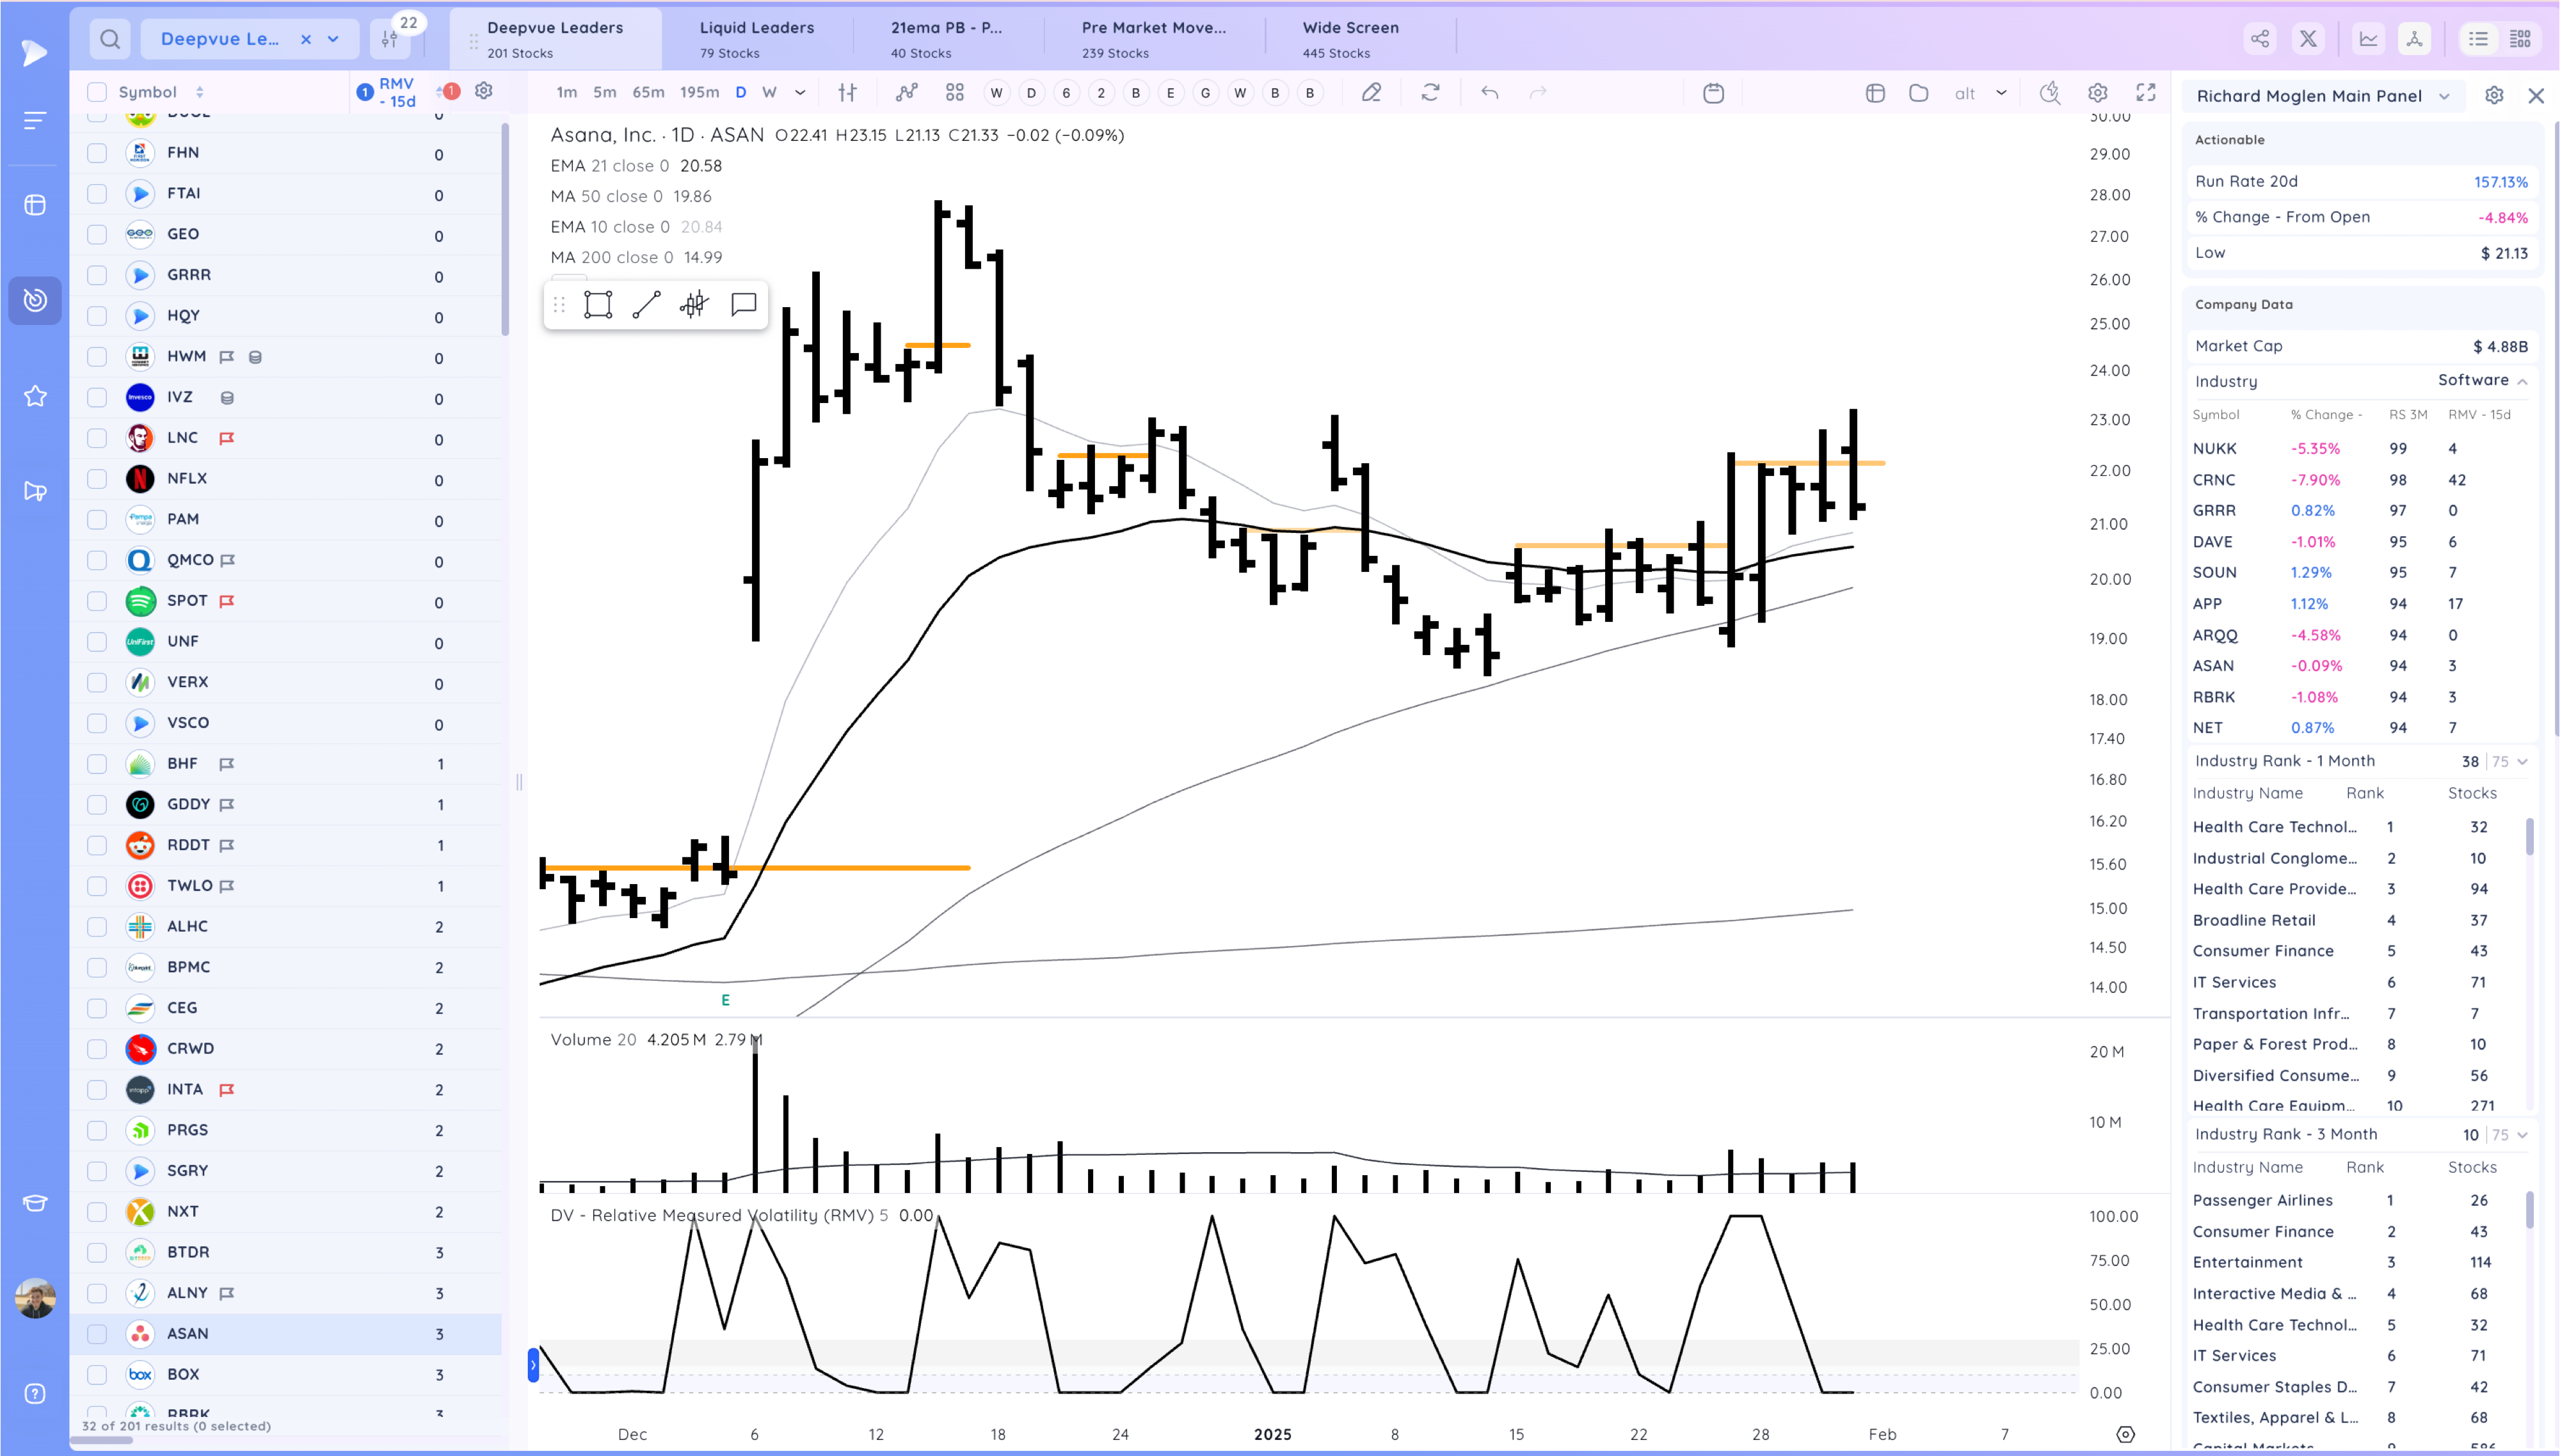Click the search magnifier icon

[x=110, y=39]
